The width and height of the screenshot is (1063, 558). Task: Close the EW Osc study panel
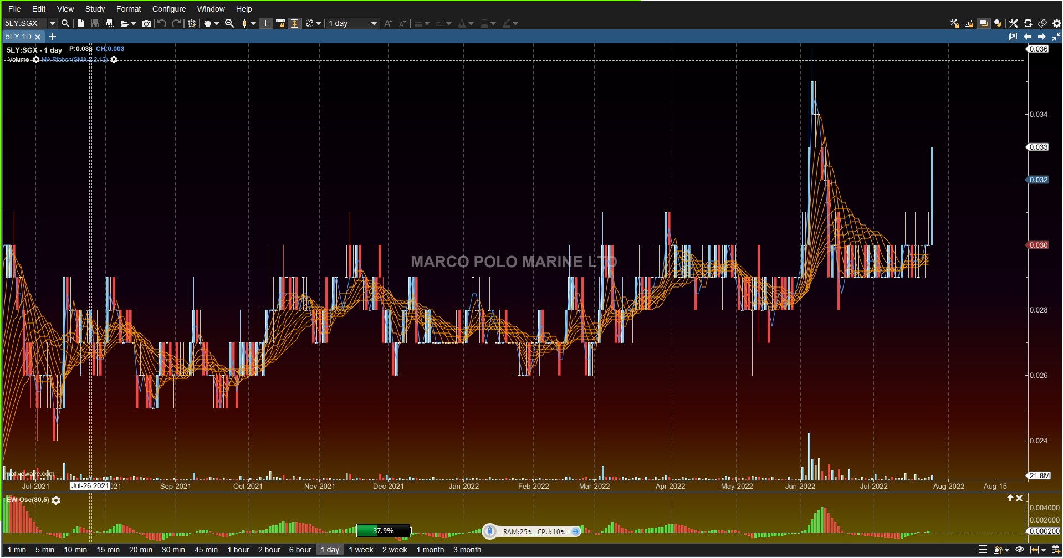click(x=1019, y=498)
